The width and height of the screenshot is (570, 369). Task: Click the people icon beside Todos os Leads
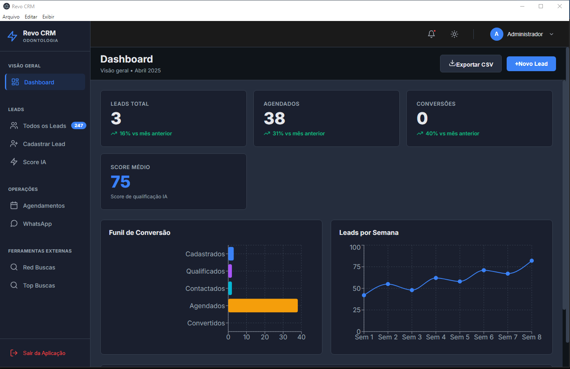tap(13, 125)
